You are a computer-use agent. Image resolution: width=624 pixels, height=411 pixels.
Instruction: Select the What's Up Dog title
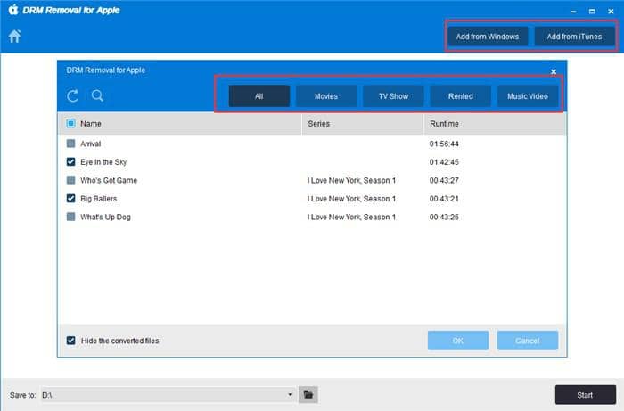(105, 217)
